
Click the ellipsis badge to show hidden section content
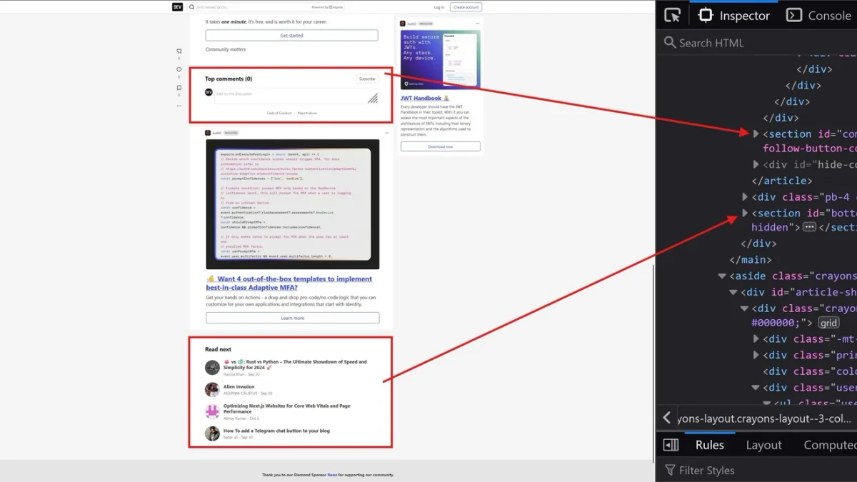click(x=809, y=227)
